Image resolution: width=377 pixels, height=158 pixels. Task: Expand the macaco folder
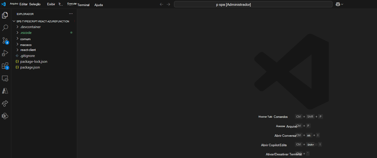click(x=17, y=44)
